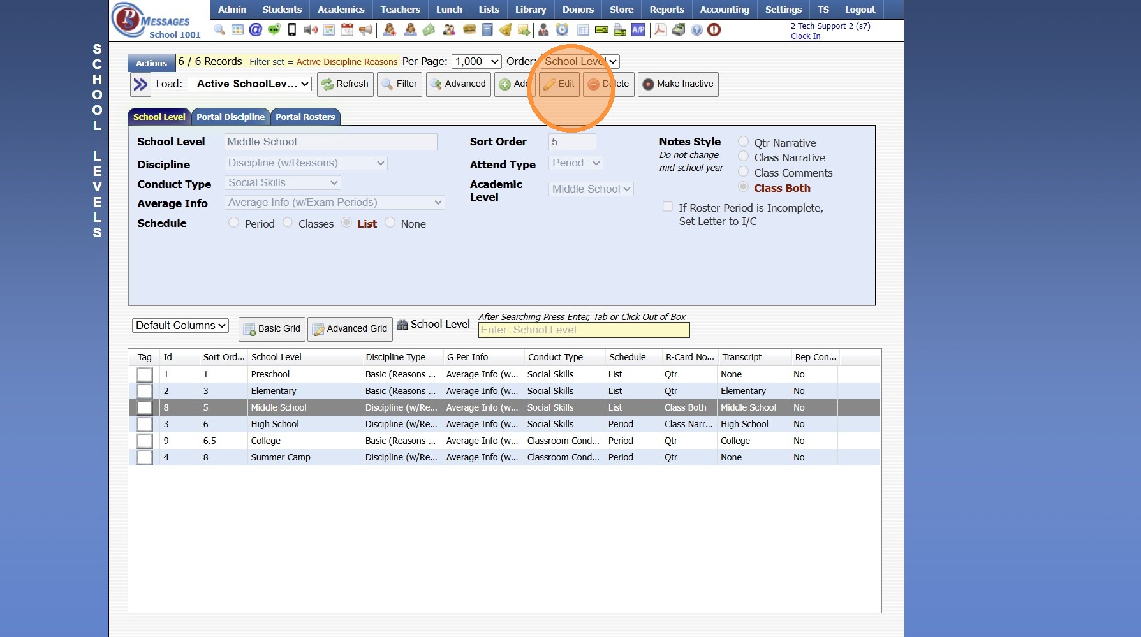Screen dimensions: 1141x637
Task: Click the Clock In link
Action: click(x=805, y=36)
